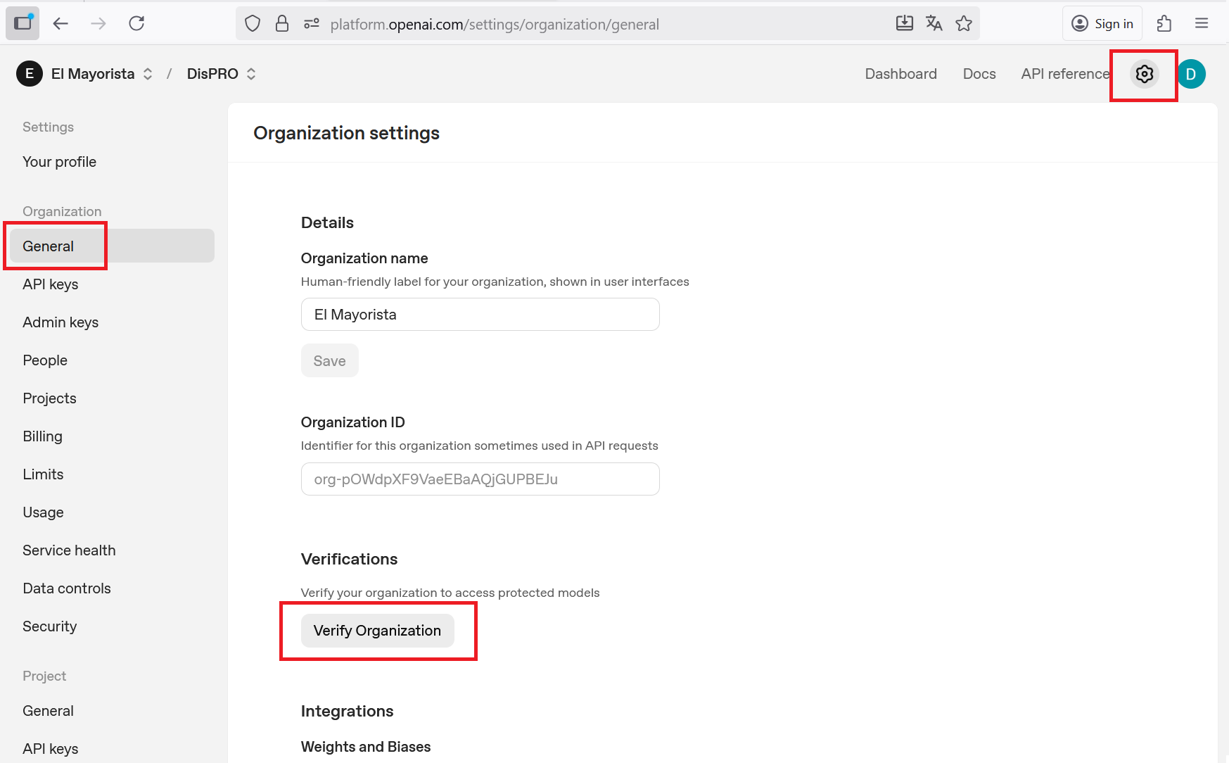Click the padlock site security icon
1229x763 pixels.
click(x=282, y=24)
